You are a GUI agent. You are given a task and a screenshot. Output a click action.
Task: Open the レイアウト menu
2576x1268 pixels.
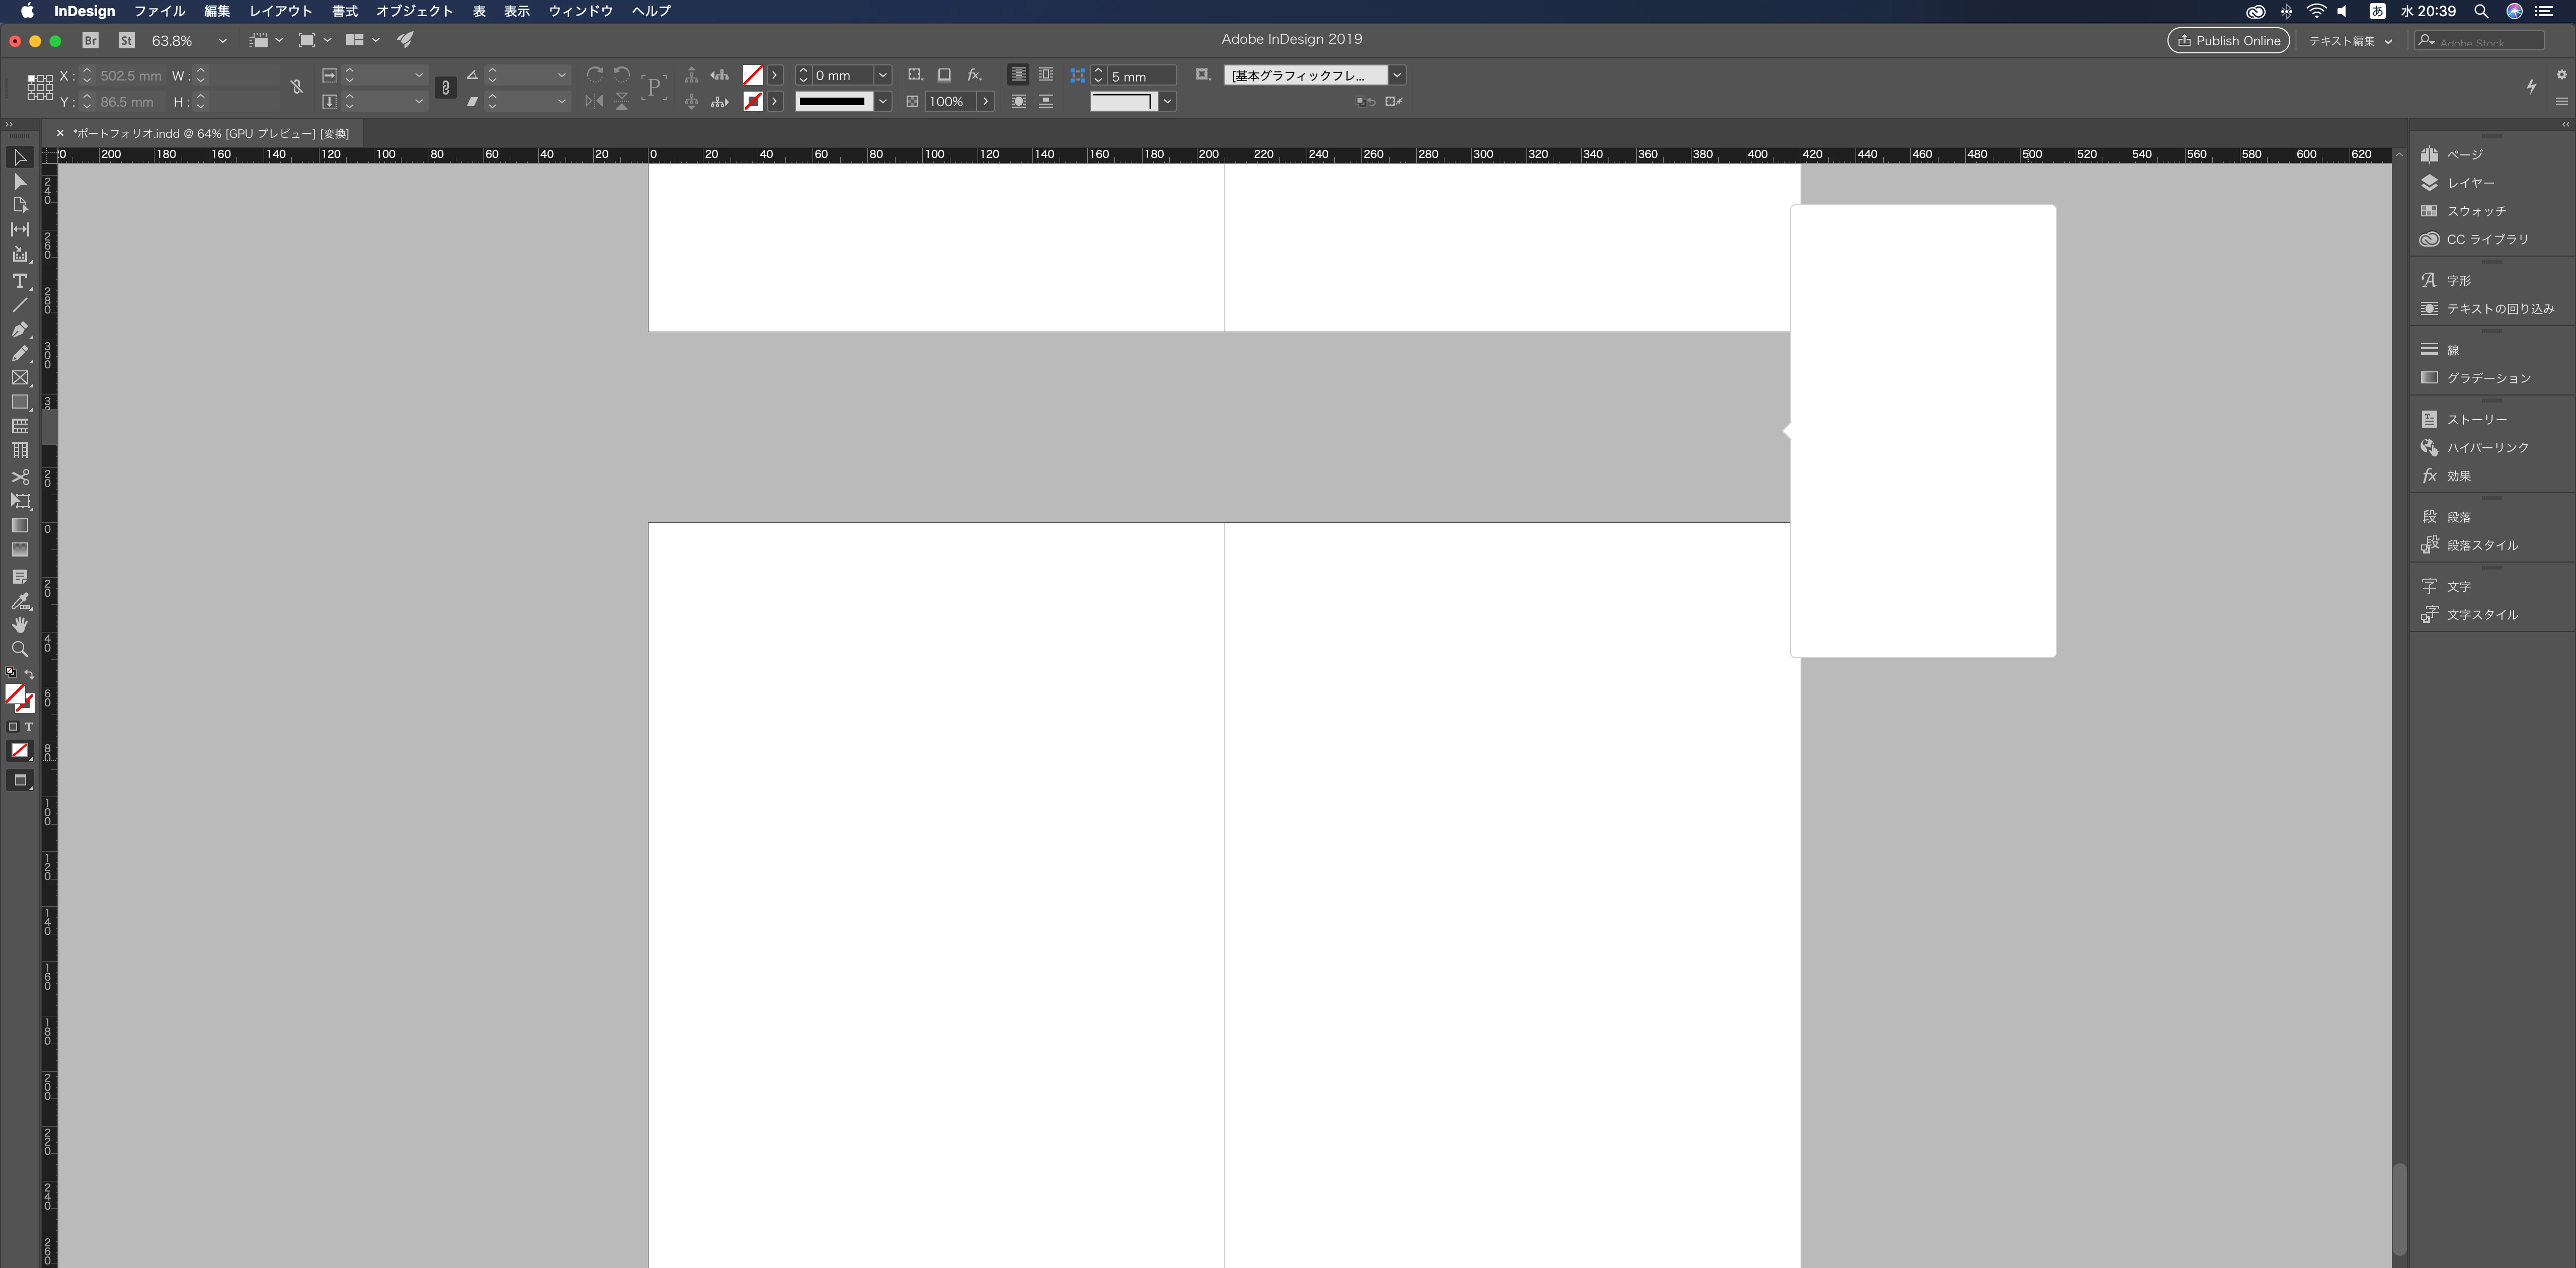click(280, 11)
